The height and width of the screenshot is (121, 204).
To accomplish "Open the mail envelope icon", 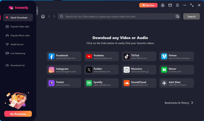I will (x=170, y=5).
